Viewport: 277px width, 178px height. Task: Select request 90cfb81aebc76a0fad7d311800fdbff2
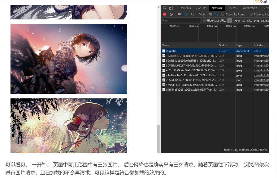215,61
